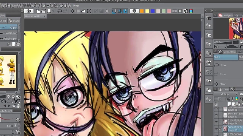Close the Illustration113 tab
This screenshot has height=136, width=243.
coord(44,16)
